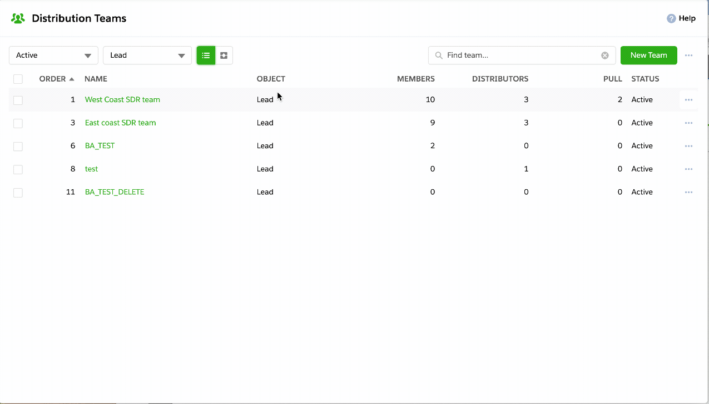Viewport: 709px width, 404px height.
Task: Open row actions for East coast SDR team
Action: [x=688, y=123]
